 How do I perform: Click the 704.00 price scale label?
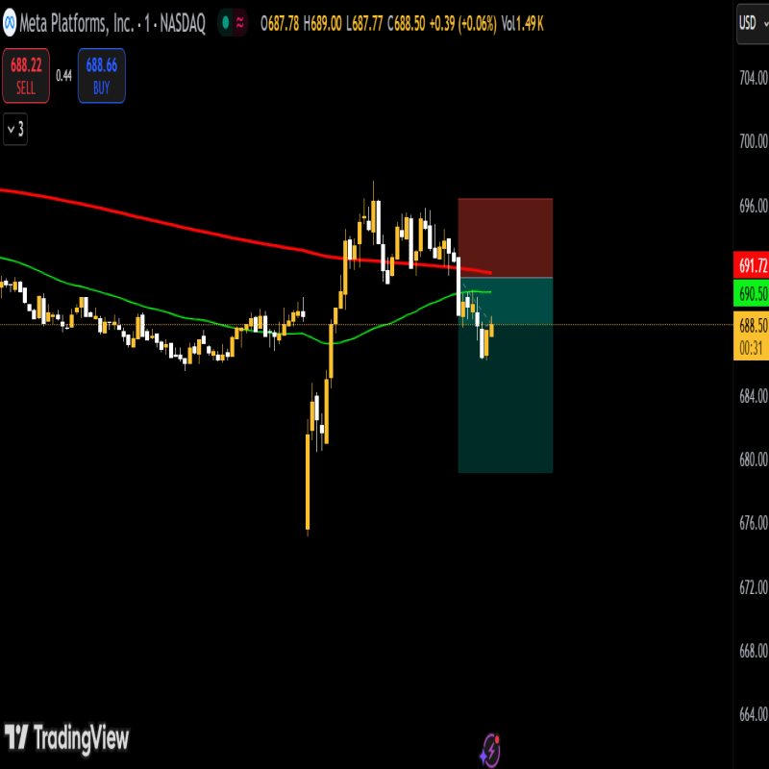coord(754,78)
